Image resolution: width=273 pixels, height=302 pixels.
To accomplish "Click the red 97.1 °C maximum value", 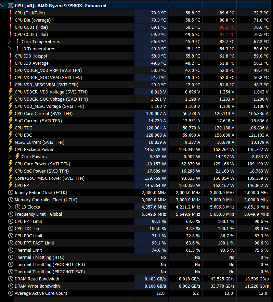I will point(227,35).
